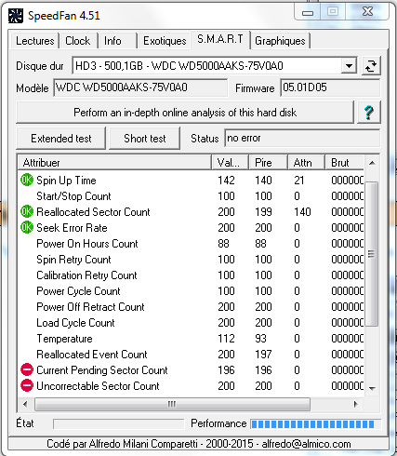
Task: Minimize the SpeedFan window
Action: (x=308, y=13)
